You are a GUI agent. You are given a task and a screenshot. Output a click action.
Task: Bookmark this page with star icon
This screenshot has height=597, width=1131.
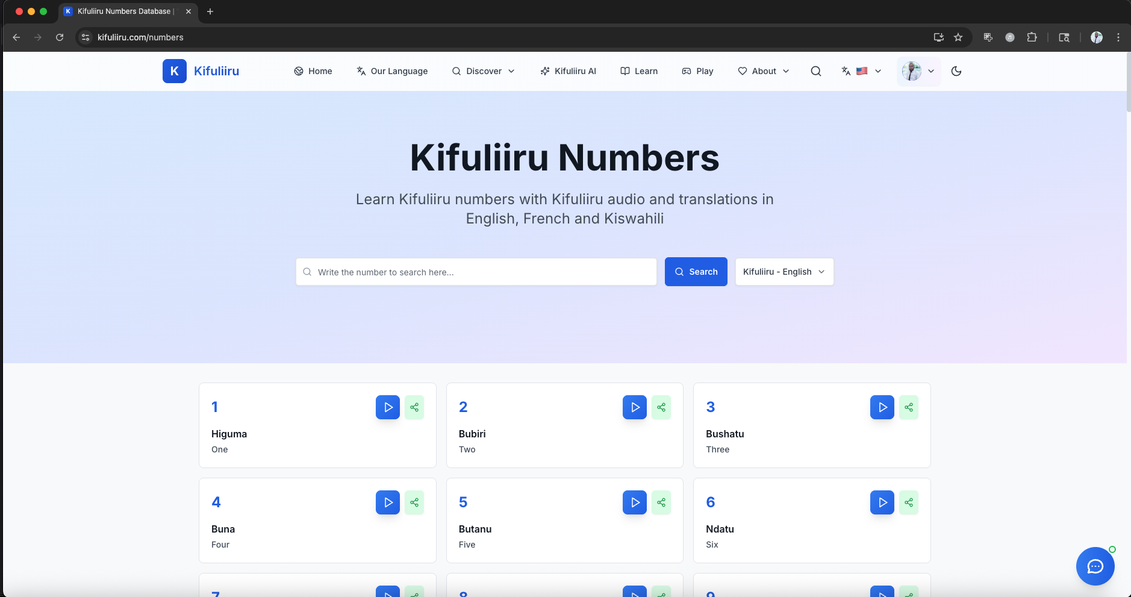tap(958, 37)
